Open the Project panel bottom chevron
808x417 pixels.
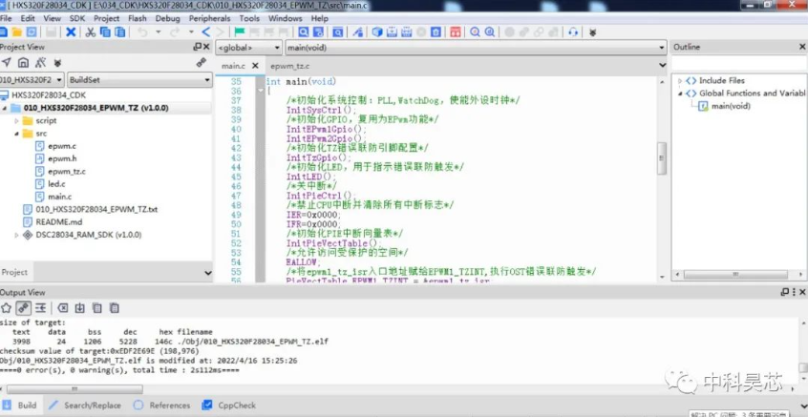[207, 273]
